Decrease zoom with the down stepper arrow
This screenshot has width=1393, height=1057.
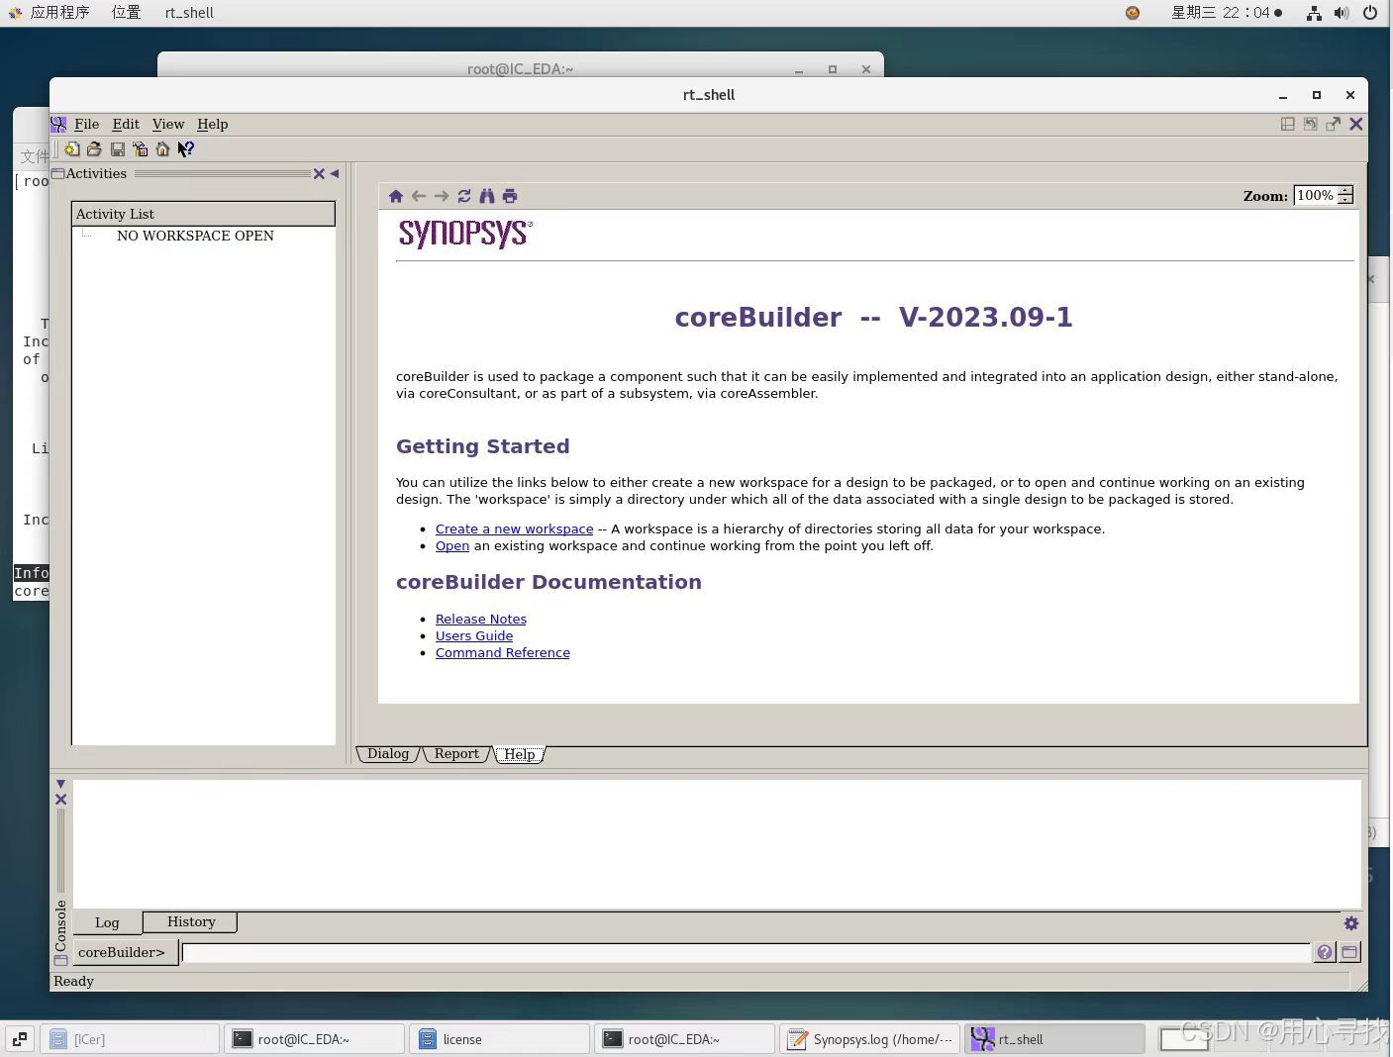click(x=1345, y=201)
